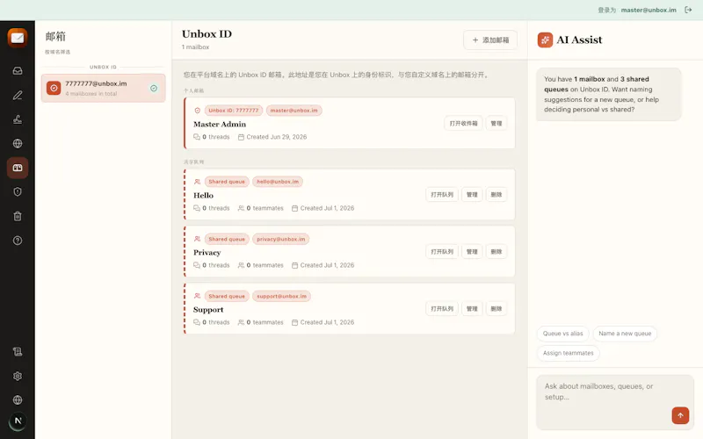Click 管理 on the Privacy queue
Image resolution: width=703 pixels, height=439 pixels.
[x=472, y=252]
